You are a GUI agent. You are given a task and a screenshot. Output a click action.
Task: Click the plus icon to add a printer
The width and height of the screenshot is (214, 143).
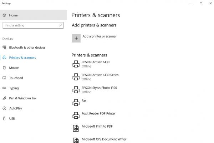[x=76, y=38]
